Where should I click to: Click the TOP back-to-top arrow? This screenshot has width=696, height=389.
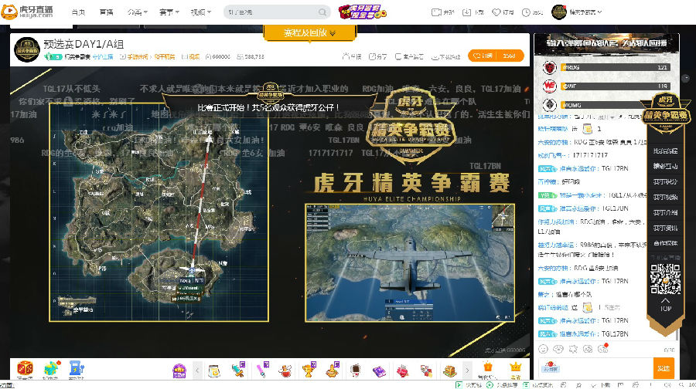click(x=665, y=304)
